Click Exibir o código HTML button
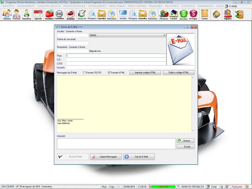Screen dimensions: 252x189 click(x=179, y=72)
